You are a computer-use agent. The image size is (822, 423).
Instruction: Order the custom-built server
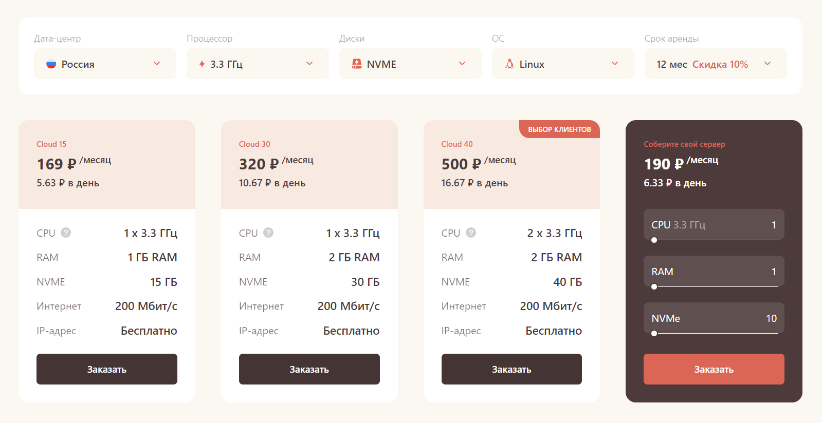pos(714,369)
